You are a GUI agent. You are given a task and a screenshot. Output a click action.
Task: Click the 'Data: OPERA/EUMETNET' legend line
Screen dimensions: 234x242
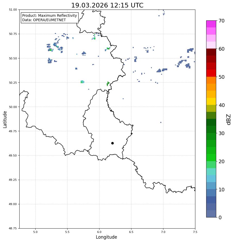[x=44, y=20]
